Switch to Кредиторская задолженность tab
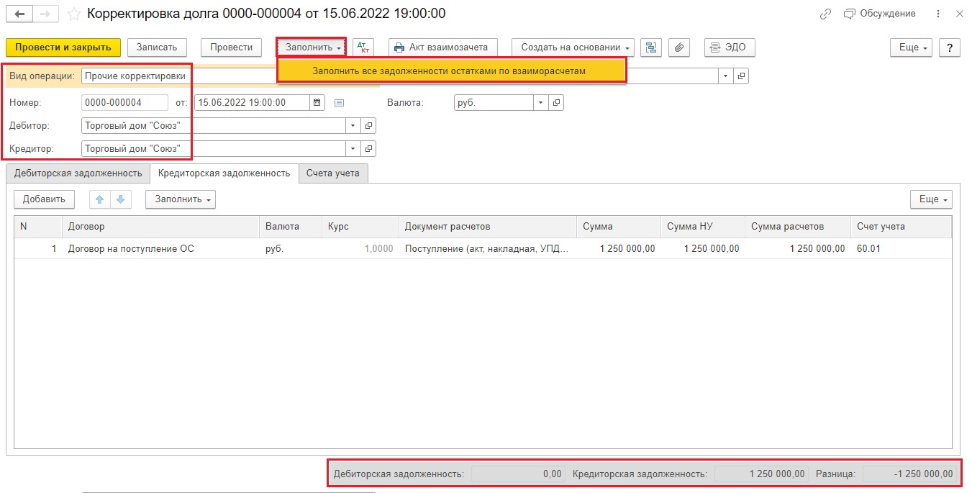This screenshot has width=972, height=493. pos(224,173)
